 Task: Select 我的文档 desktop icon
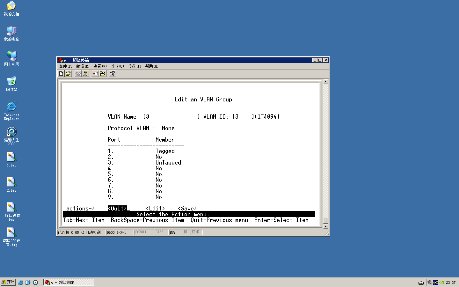click(11, 9)
